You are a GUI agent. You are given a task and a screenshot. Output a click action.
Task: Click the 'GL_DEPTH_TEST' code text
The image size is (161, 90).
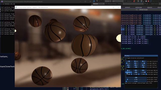pos(103,89)
